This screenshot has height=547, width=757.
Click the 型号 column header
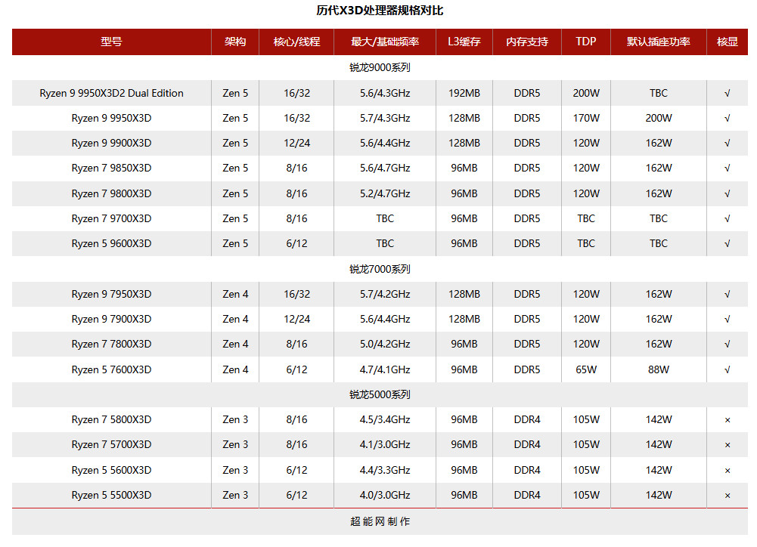click(110, 42)
